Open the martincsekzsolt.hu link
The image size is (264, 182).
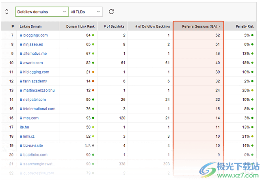[x=39, y=91]
